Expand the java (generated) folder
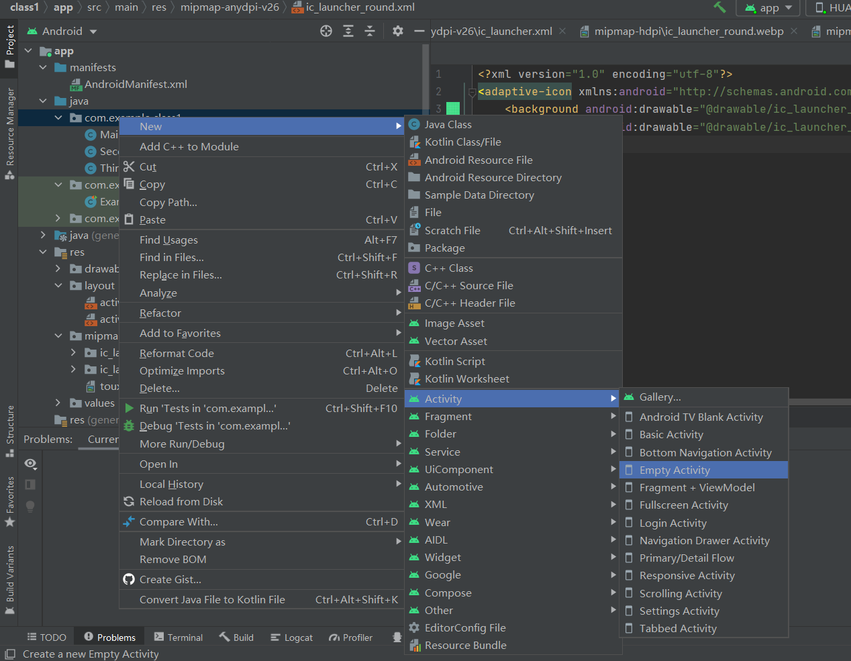The image size is (851, 661). click(43, 236)
